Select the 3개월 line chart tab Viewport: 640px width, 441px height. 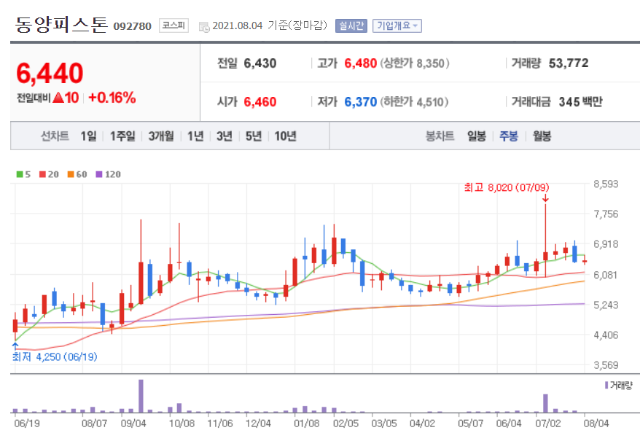click(161, 136)
